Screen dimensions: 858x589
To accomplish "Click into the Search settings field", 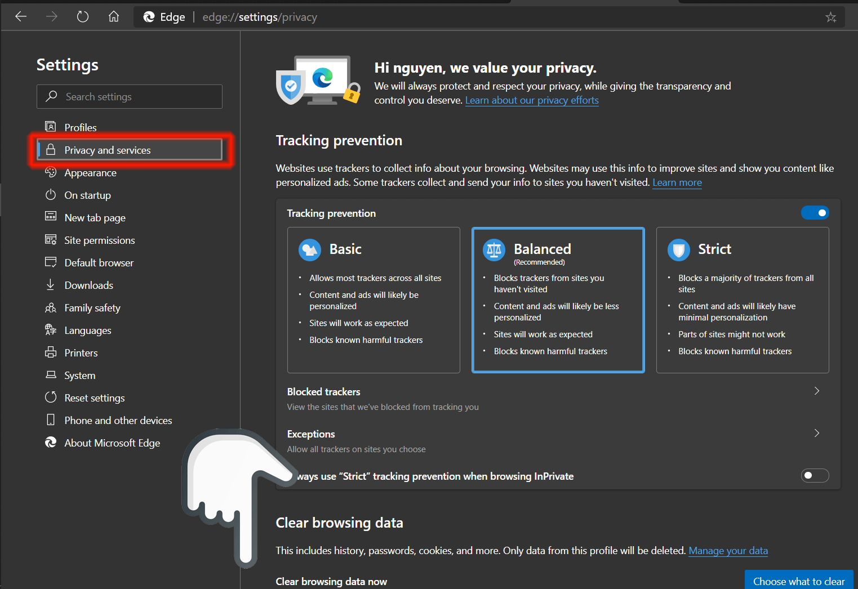I will coord(130,96).
